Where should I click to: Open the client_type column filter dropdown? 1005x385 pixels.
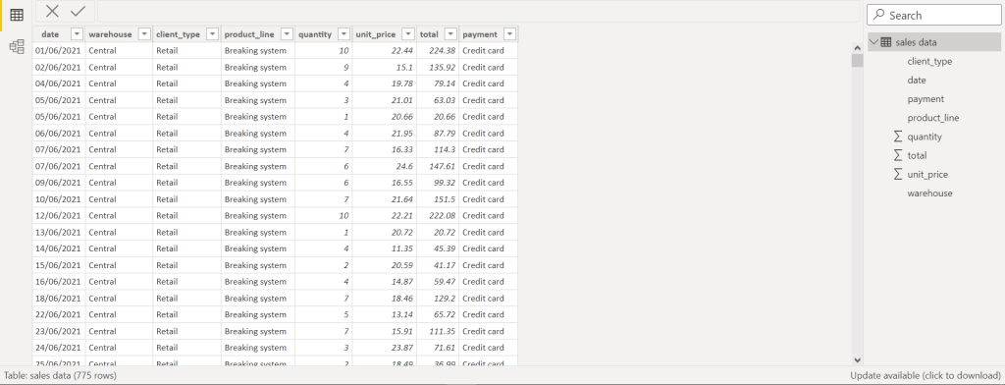coord(213,34)
